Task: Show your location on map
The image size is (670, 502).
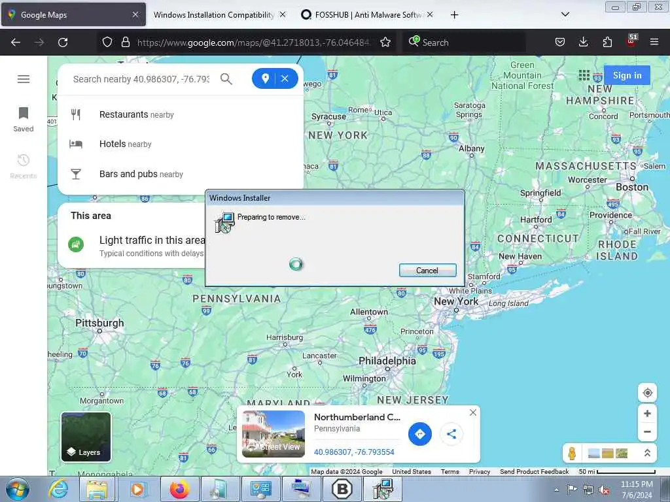Action: (x=647, y=393)
